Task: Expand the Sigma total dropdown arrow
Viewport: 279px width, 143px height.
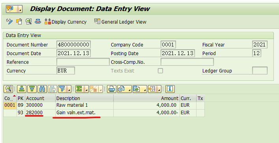Action: (x=86, y=89)
